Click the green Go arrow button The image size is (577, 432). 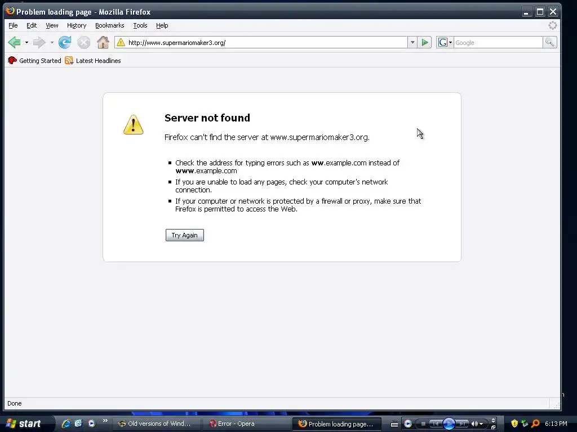425,43
